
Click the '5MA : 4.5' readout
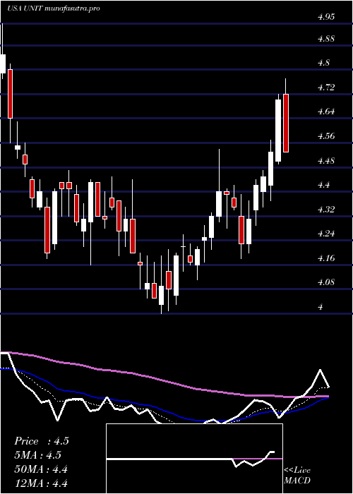[38, 455]
